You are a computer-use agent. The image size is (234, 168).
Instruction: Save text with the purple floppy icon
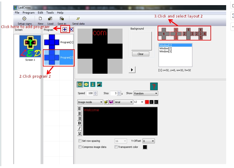tap(111, 102)
